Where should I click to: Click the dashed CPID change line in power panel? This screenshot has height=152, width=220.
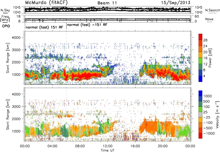(66, 58)
